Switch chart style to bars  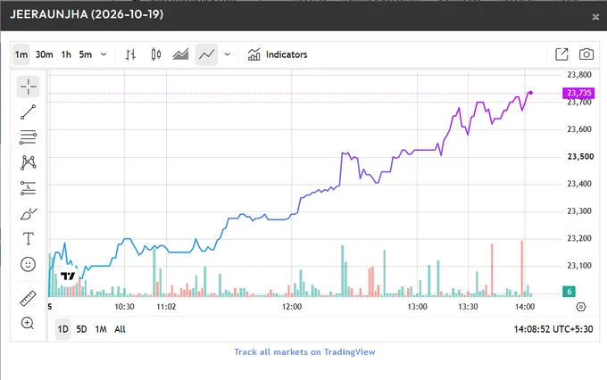(x=130, y=54)
